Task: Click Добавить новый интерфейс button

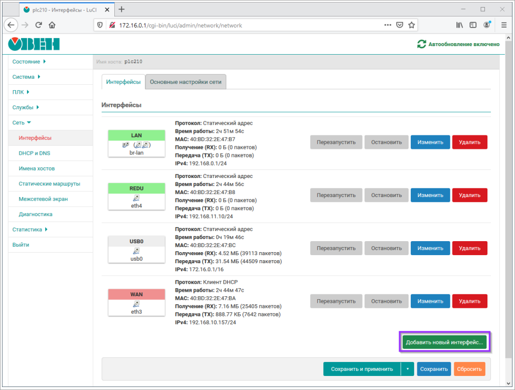Action: [x=444, y=342]
